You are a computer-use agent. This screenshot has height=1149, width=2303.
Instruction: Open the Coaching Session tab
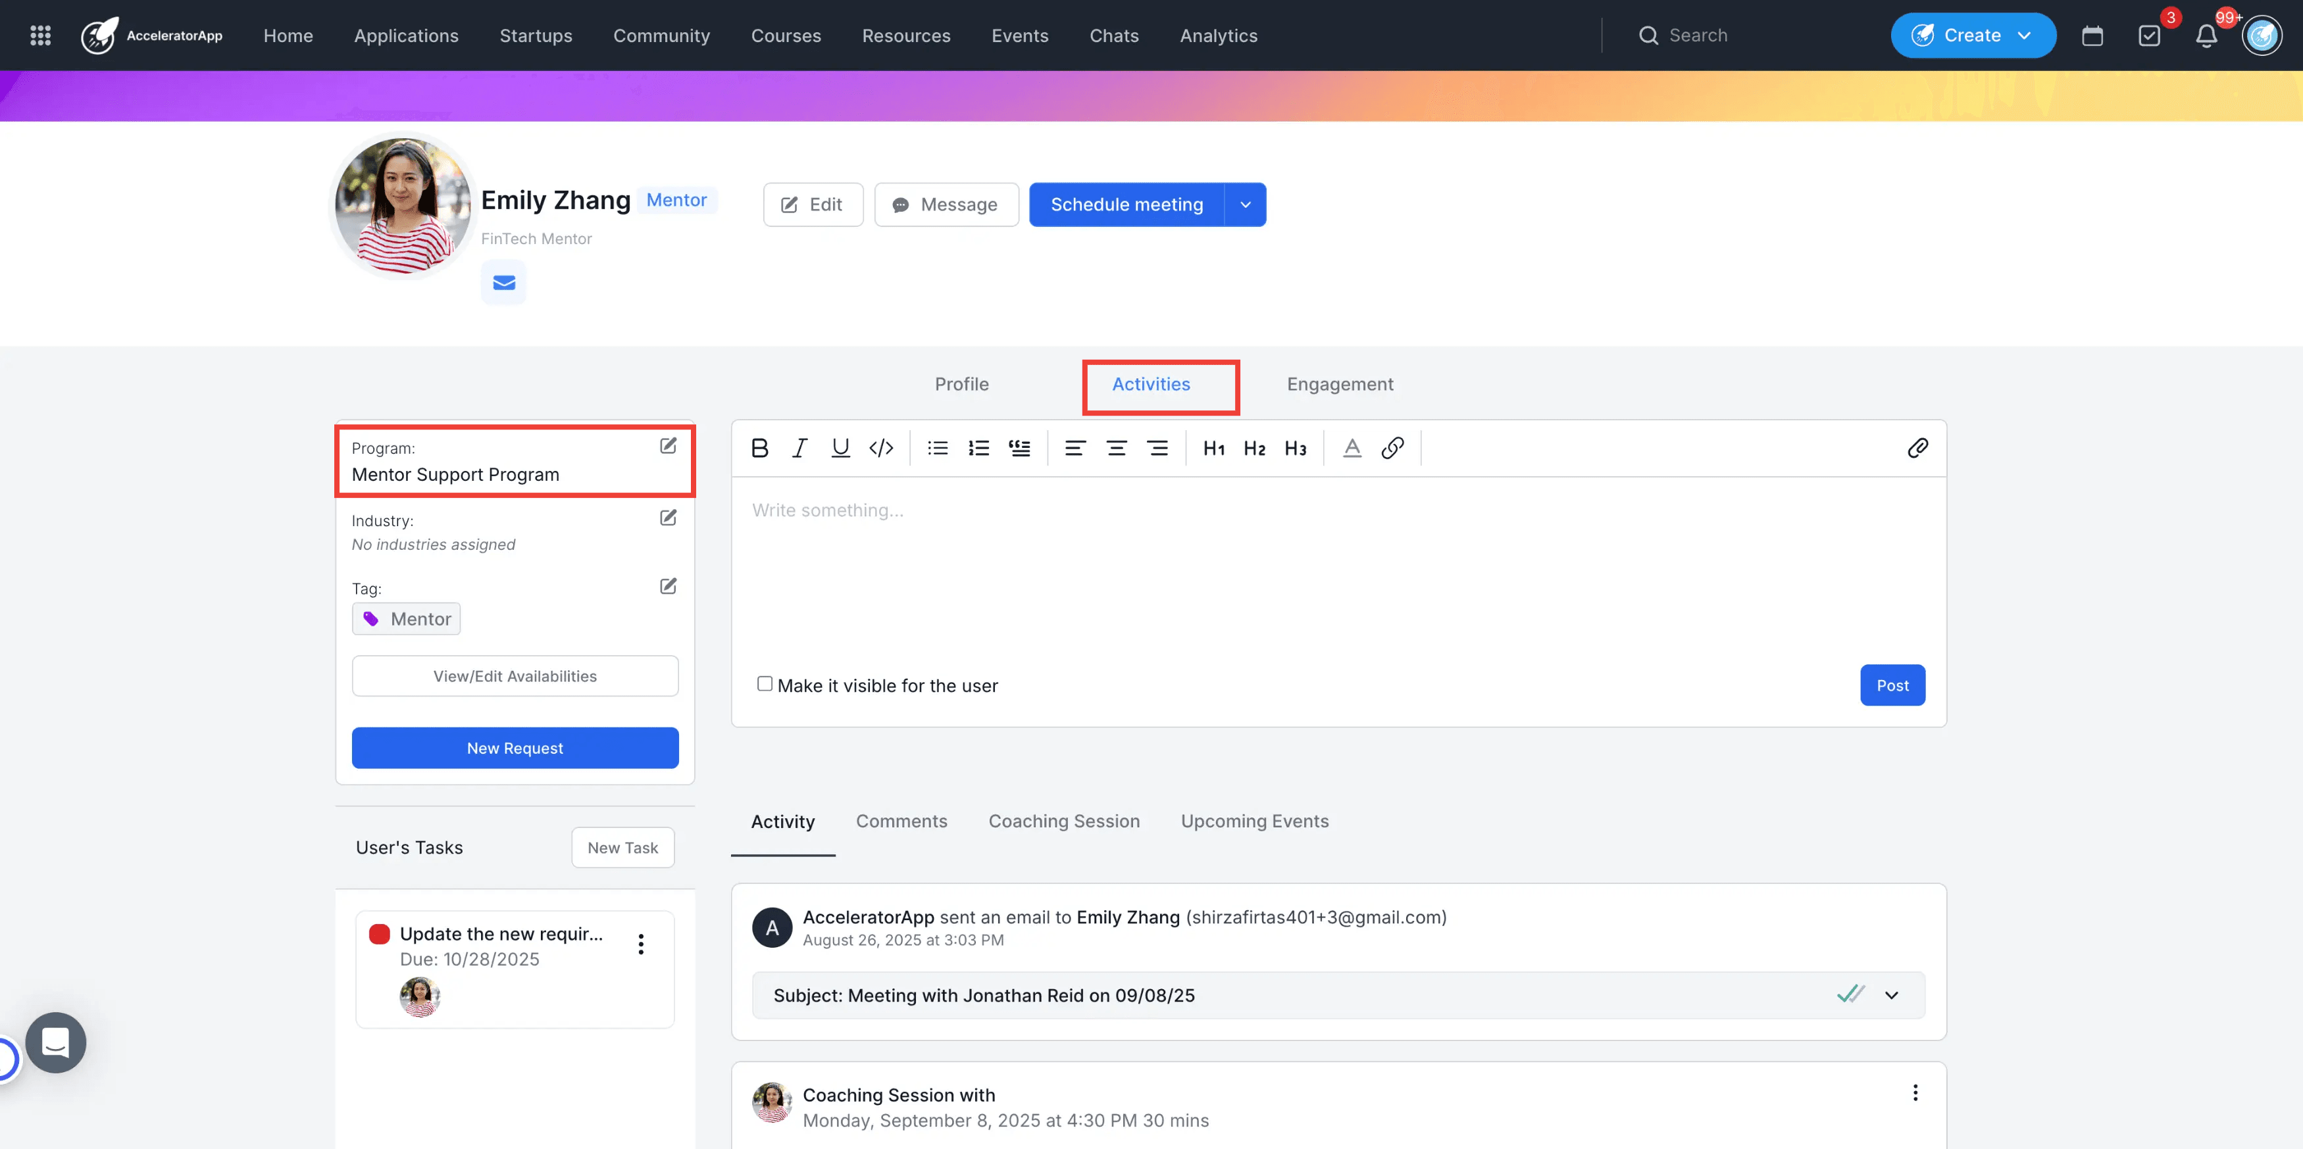point(1064,821)
